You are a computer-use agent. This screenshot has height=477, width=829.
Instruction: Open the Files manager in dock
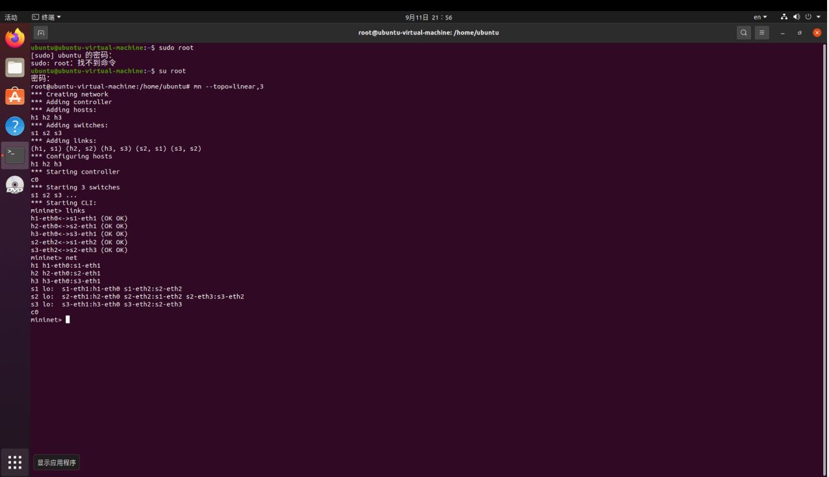(x=15, y=68)
